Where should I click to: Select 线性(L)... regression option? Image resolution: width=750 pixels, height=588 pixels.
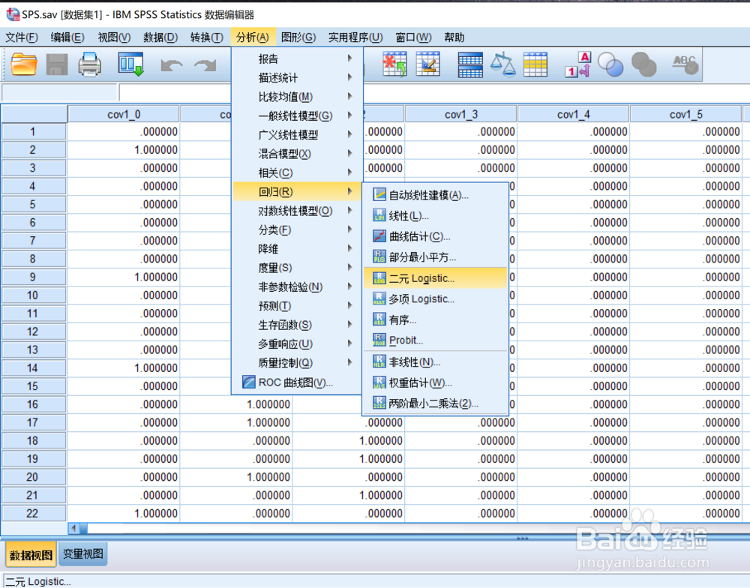tap(435, 216)
